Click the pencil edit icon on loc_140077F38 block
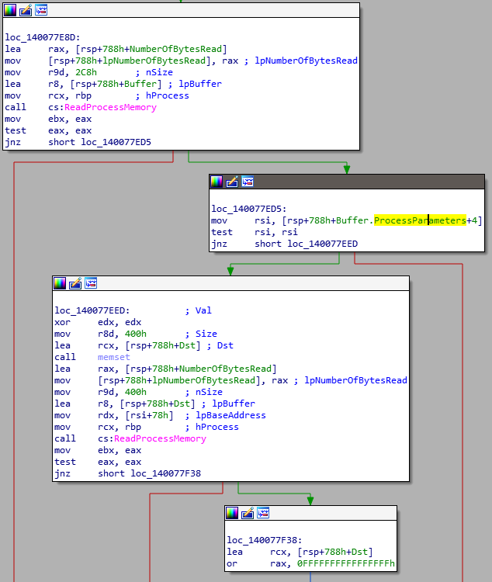This screenshot has height=582, width=492. point(248,513)
